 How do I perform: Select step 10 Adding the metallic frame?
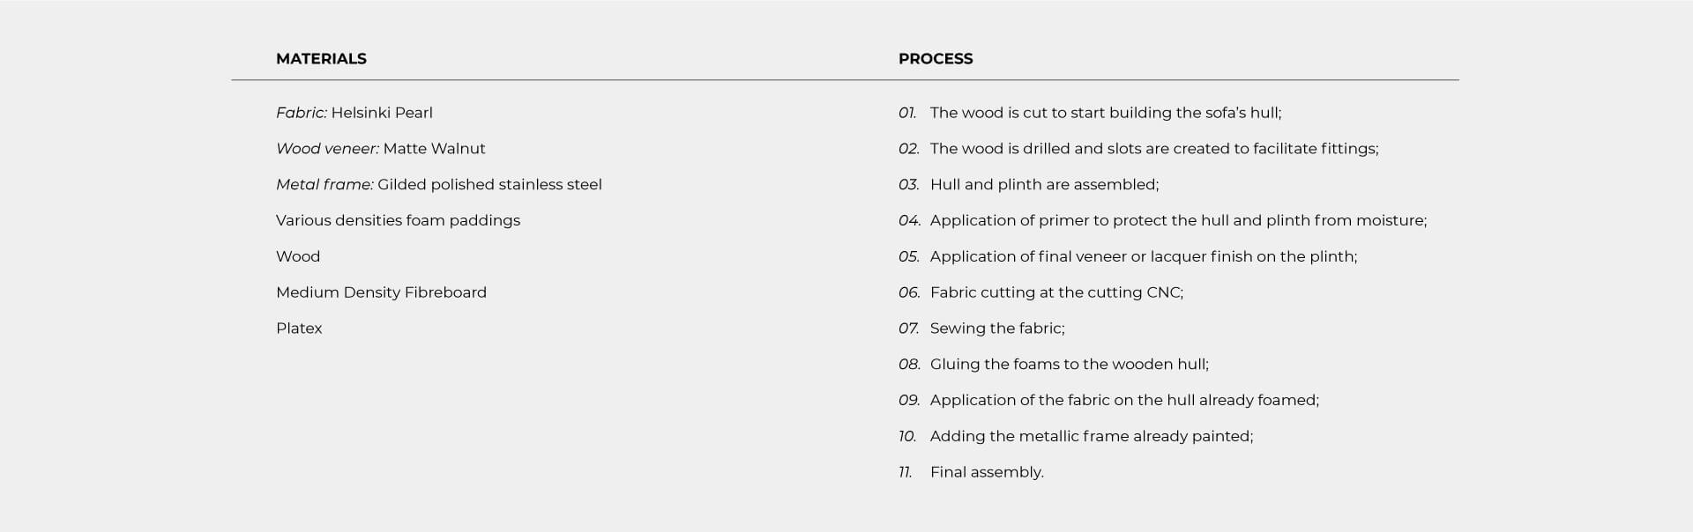pos(1091,436)
